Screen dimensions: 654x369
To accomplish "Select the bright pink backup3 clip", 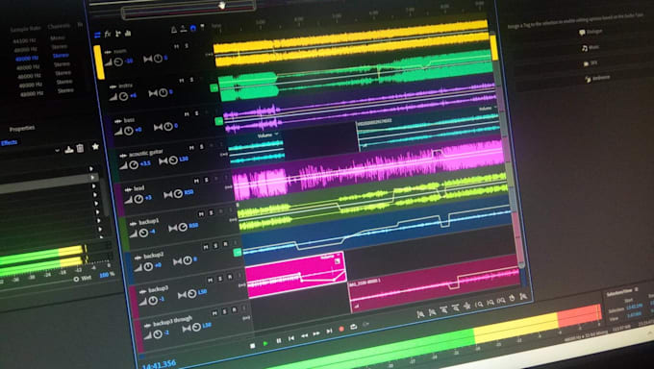I will click(x=295, y=275).
